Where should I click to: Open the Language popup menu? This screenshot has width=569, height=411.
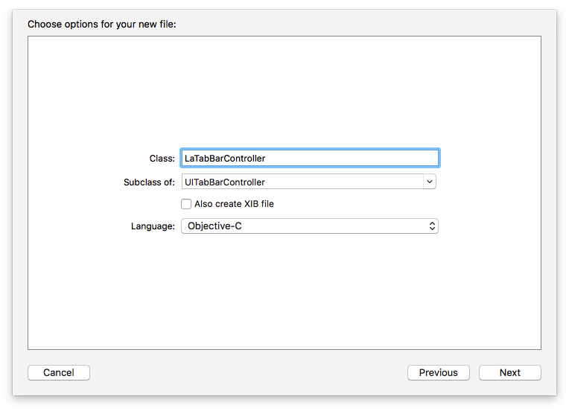coord(309,226)
